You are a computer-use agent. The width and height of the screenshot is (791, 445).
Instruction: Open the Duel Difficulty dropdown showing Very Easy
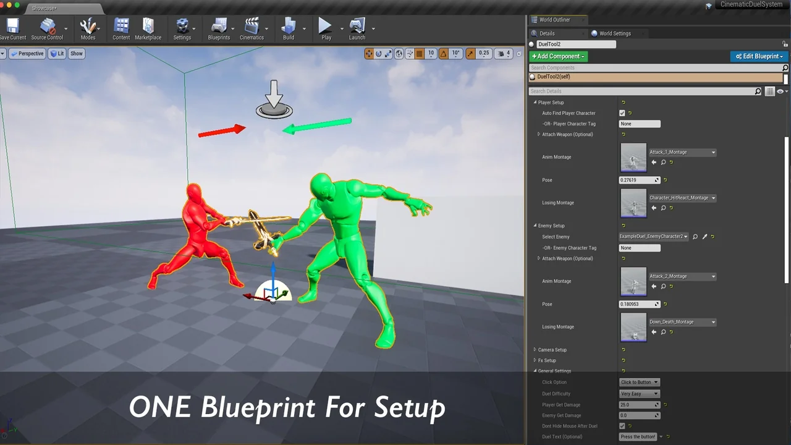click(x=639, y=394)
